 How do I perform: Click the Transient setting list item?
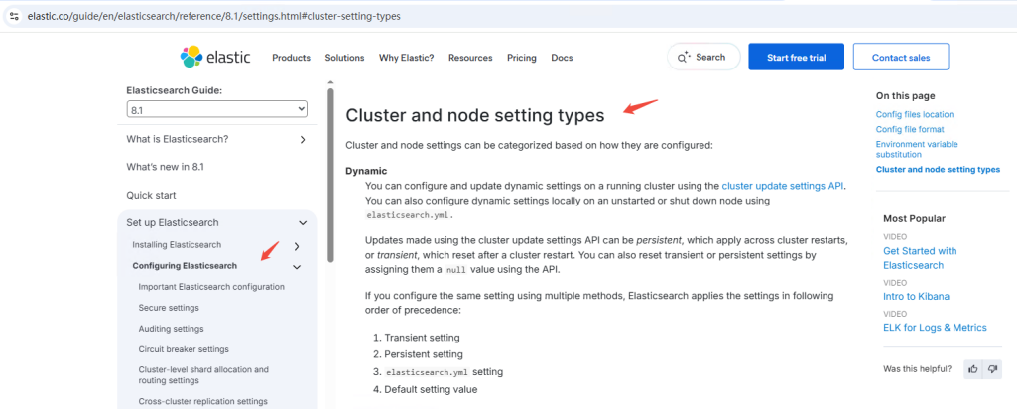pyautogui.click(x=422, y=338)
